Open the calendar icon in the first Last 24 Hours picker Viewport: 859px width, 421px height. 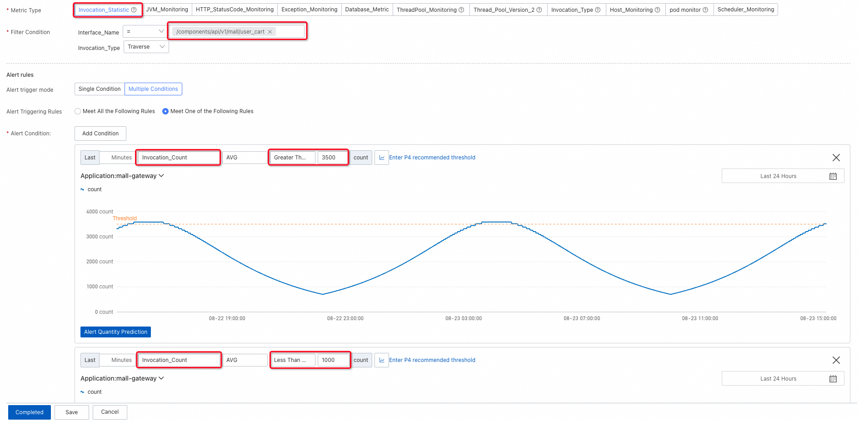coord(833,176)
